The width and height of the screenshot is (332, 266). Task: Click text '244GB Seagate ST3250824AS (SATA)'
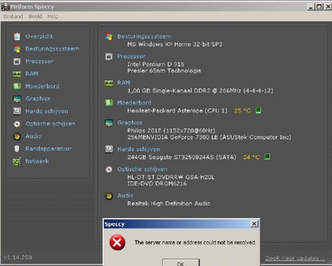pos(182,157)
